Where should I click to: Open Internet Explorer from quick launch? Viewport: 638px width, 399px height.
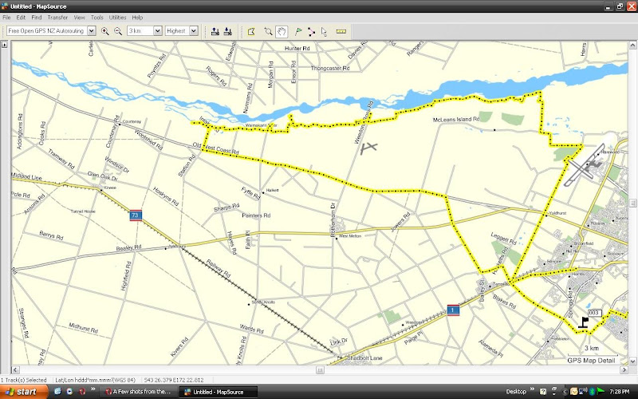57,391
